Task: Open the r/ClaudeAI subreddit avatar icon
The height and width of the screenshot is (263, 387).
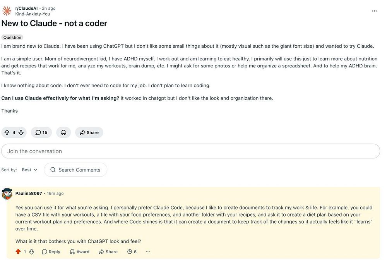Action: pos(7,11)
